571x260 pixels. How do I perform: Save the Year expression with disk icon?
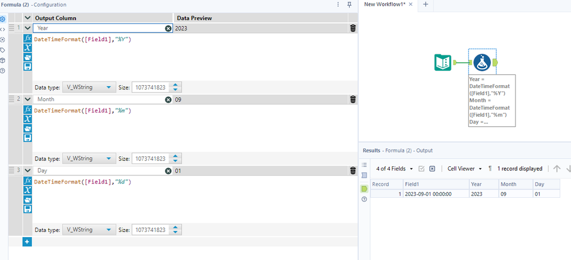[27, 66]
